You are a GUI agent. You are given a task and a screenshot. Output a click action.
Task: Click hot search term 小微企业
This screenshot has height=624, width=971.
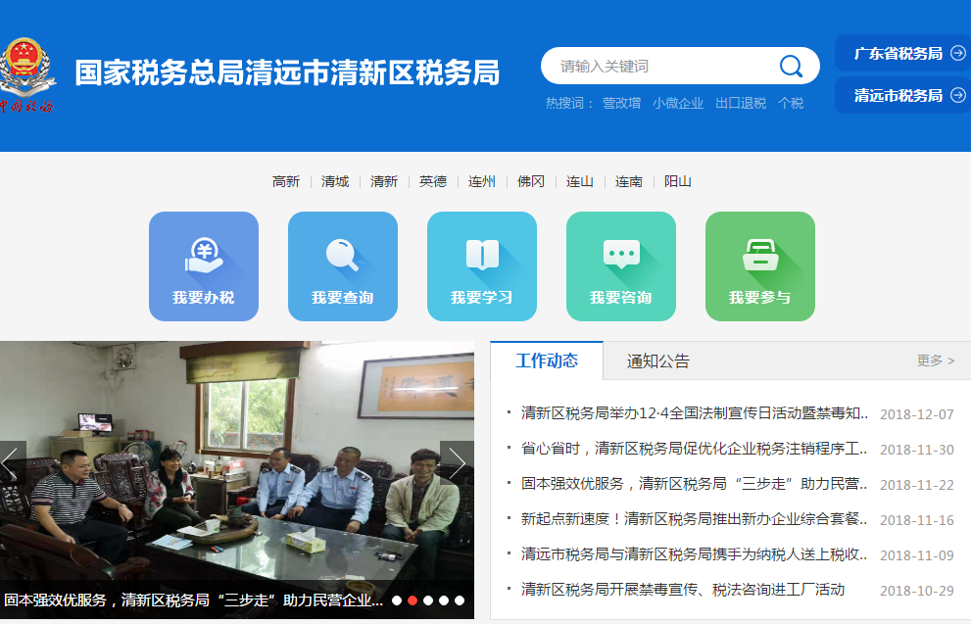[678, 103]
